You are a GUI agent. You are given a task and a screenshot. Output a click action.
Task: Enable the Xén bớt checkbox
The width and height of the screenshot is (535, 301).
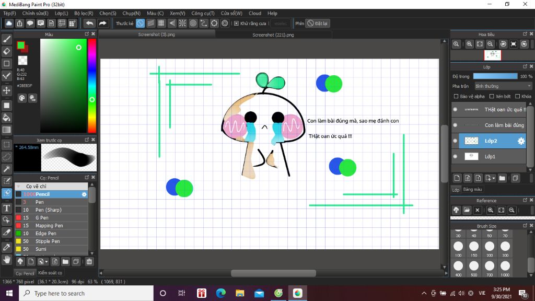click(492, 97)
